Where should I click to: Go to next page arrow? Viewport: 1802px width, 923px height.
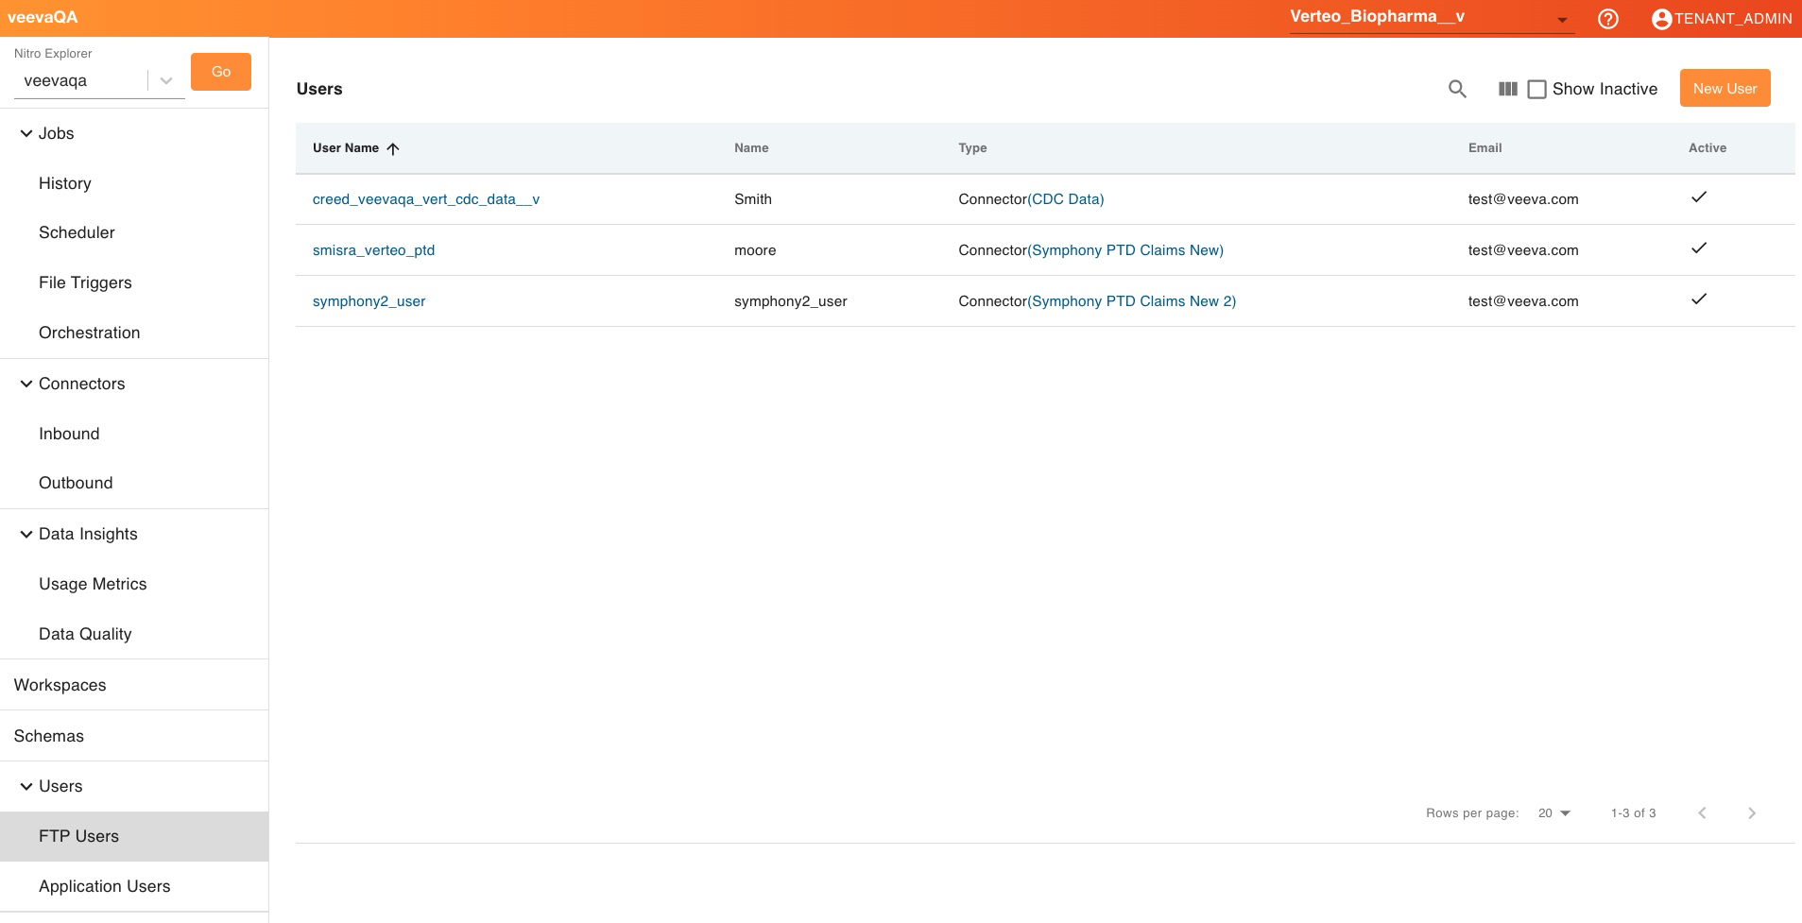[x=1751, y=813]
